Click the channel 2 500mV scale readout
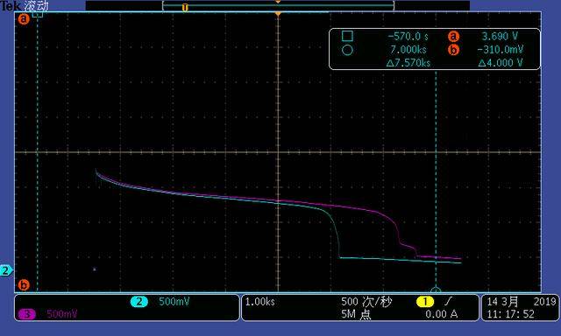 coord(174,302)
